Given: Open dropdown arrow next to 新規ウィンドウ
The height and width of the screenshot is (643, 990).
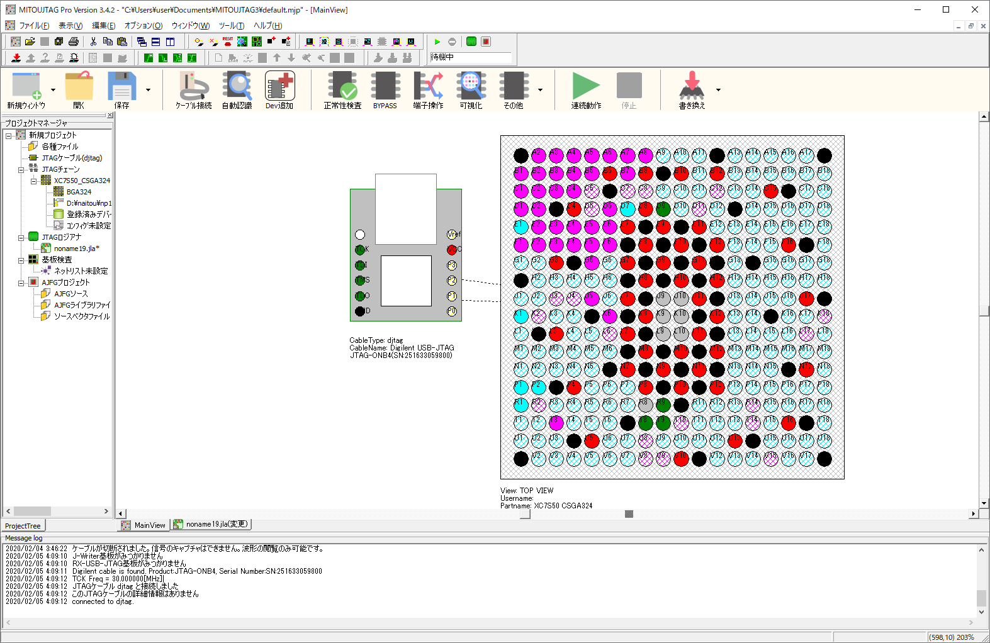Looking at the screenshot, I should click(x=53, y=90).
